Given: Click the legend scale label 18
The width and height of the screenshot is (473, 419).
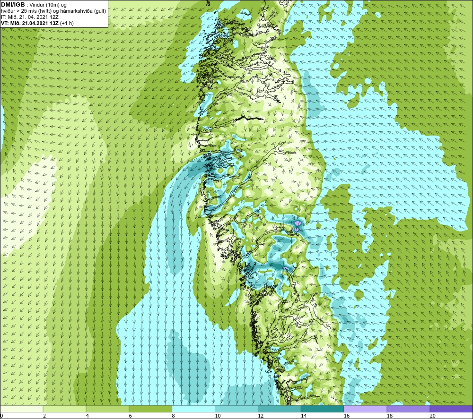Looking at the screenshot, I should pos(389,416).
